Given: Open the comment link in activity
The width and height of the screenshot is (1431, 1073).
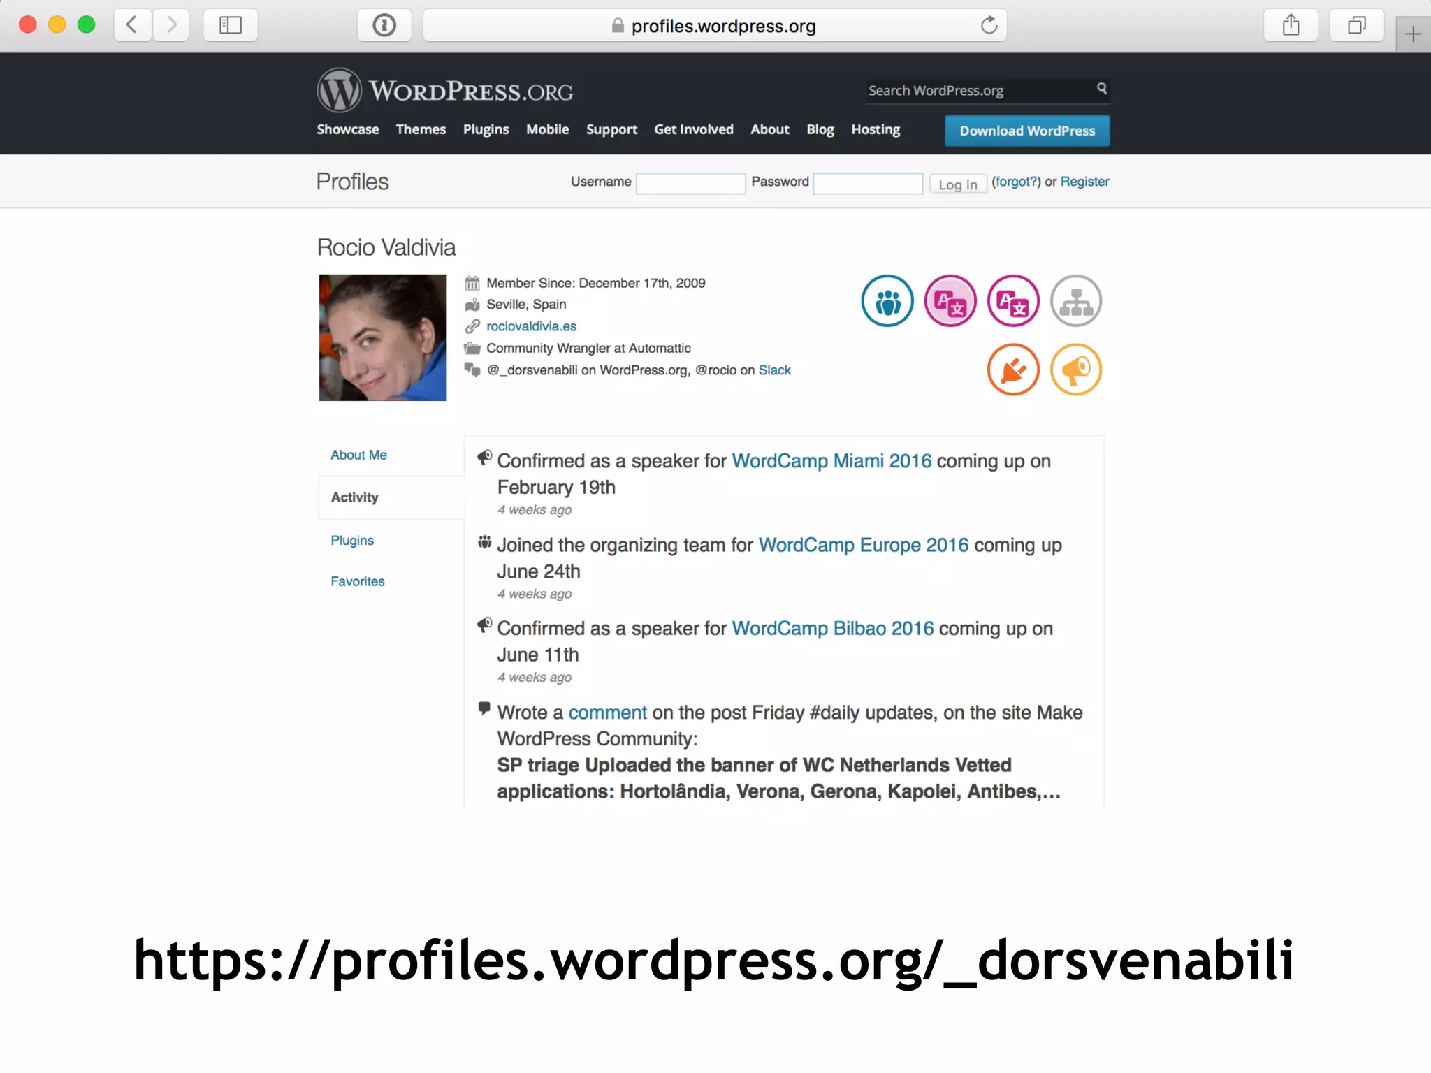Looking at the screenshot, I should tap(607, 713).
